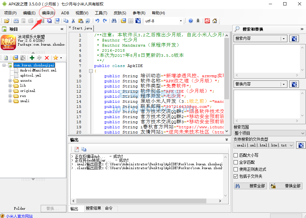Click the red X delete icon
Image resolution: width=306 pixels, height=218 pixels.
coord(47,58)
